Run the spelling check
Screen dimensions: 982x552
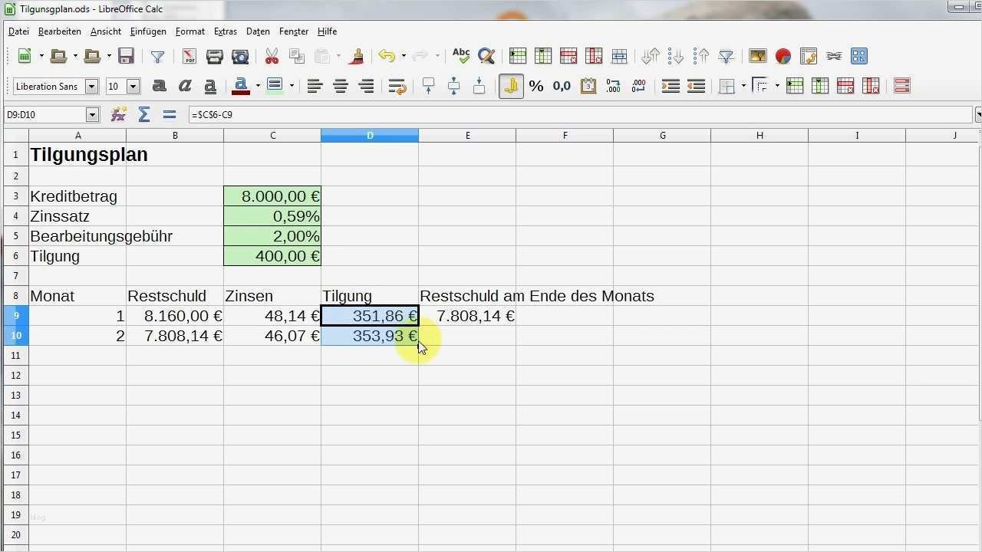(461, 56)
